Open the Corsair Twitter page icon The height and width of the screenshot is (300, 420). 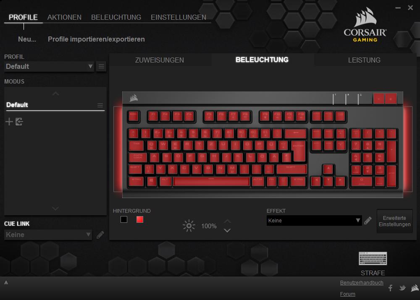click(402, 288)
